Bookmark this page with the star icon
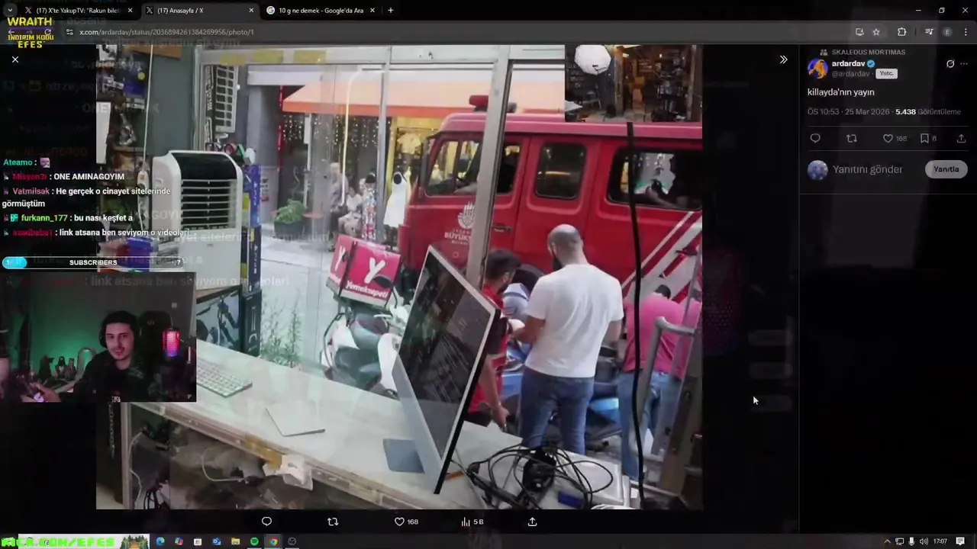This screenshot has height=549, width=977. point(876,32)
